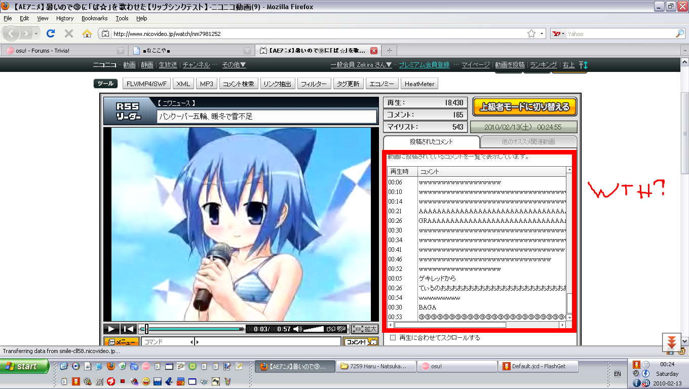Open the Tools menu
This screenshot has height=389, width=689.
pyautogui.click(x=122, y=18)
